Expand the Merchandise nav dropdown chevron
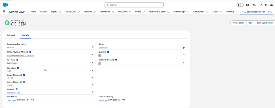This screenshot has height=108, width=275. (x=207, y=12)
